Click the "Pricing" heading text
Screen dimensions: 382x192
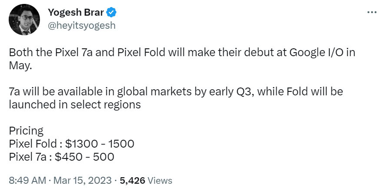[x=26, y=131]
